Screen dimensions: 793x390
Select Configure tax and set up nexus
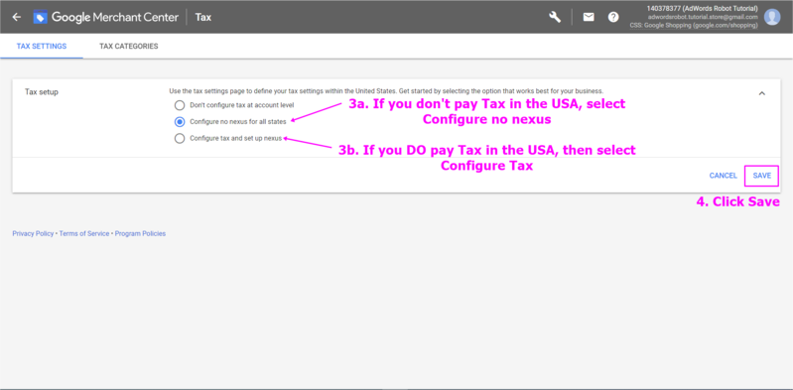180,138
